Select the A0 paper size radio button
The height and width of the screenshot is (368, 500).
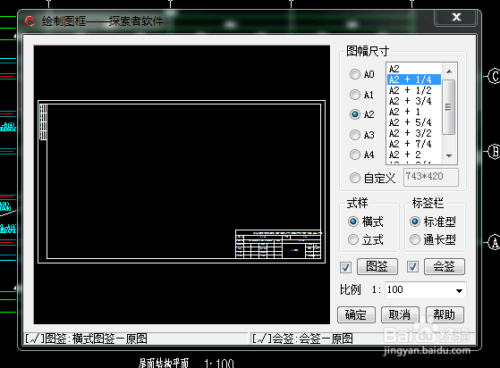(x=355, y=74)
